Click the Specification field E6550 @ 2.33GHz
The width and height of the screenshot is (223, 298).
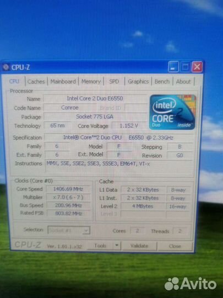click(x=119, y=137)
